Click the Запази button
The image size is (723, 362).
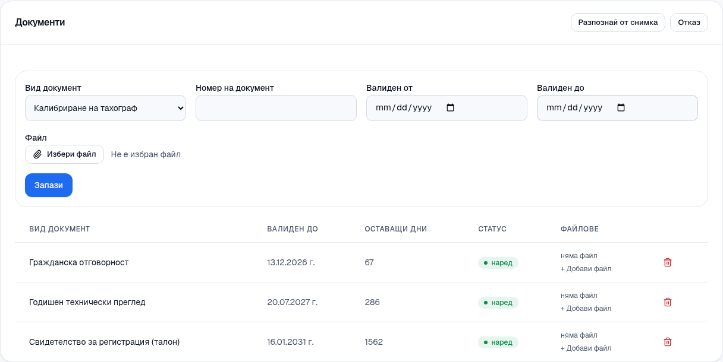pos(49,185)
